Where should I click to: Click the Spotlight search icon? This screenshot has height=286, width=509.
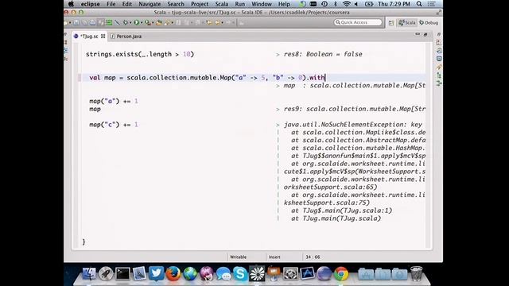click(x=419, y=4)
